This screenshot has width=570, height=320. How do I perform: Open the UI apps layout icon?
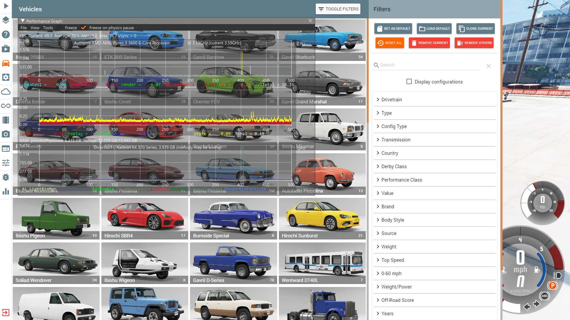tap(6, 149)
